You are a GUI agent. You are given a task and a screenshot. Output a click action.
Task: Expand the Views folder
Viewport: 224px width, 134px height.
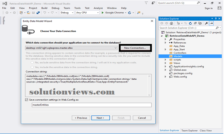click(x=166, y=63)
